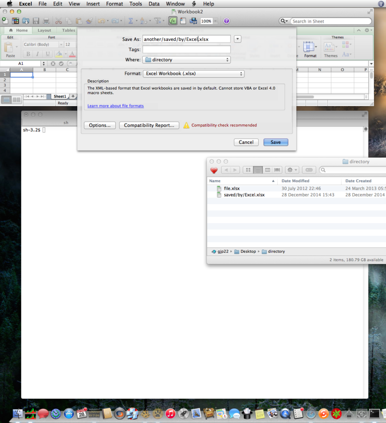Toggle Bold formatting in Font group
The width and height of the screenshot is (386, 423).
tap(28, 54)
